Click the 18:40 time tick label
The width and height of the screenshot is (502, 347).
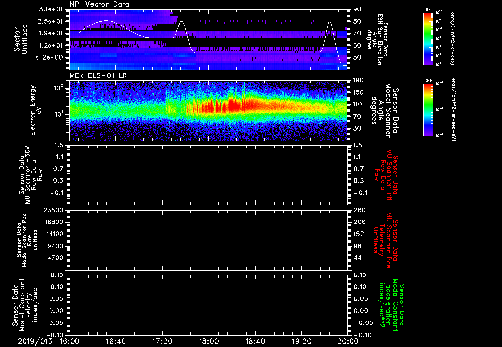pyautogui.click(x=255, y=341)
